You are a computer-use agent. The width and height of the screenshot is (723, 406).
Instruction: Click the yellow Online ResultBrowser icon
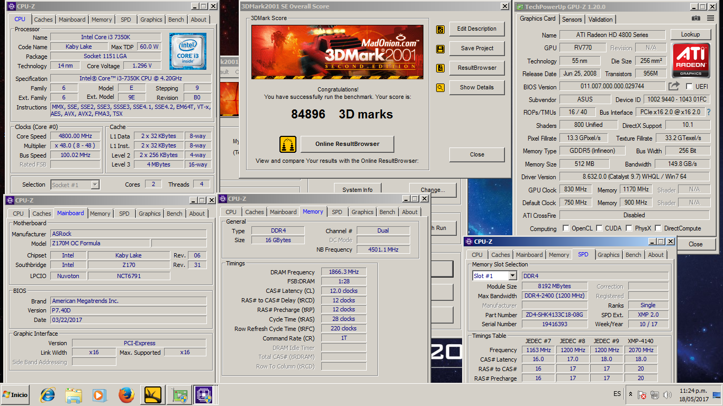287,144
